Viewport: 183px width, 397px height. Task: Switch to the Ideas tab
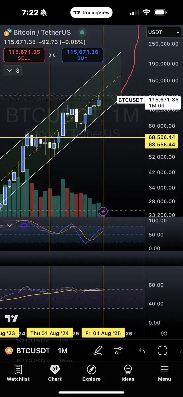128,373
